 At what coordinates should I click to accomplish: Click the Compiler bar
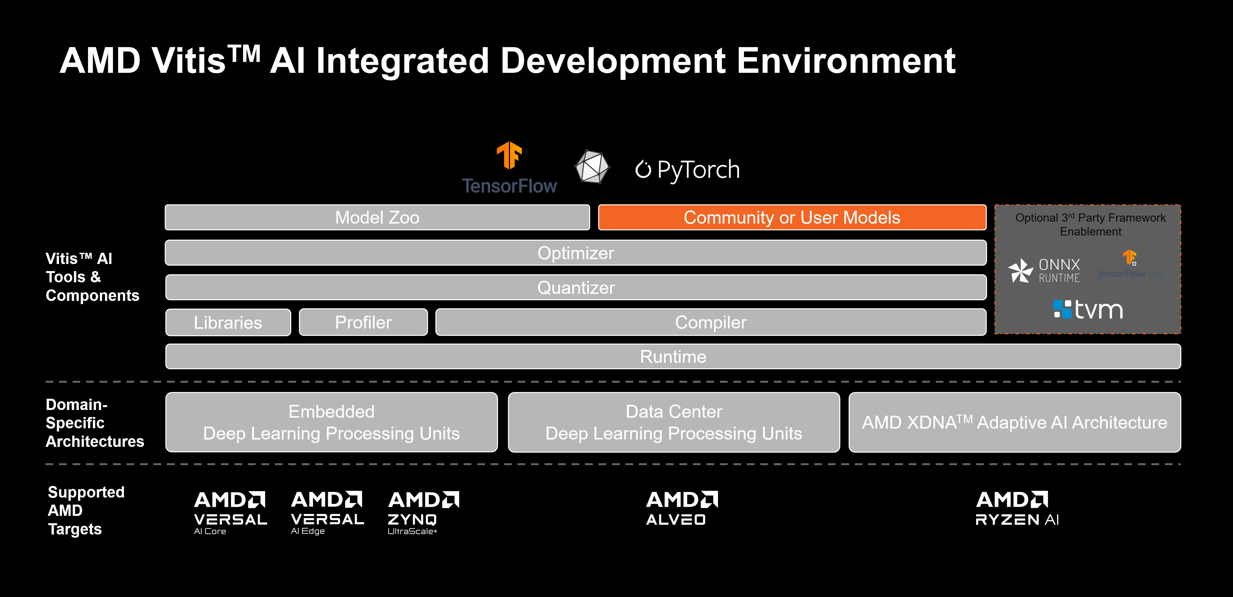(x=710, y=322)
